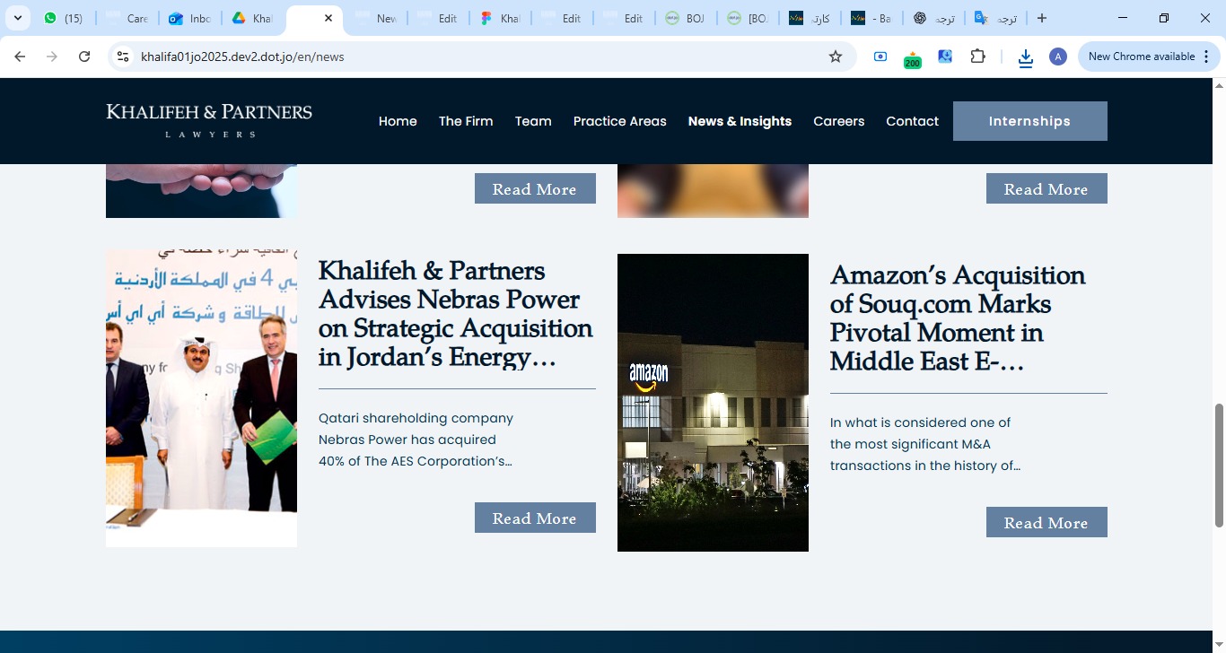Bookmark this page with the star icon
This screenshot has height=653, width=1226.
(836, 57)
